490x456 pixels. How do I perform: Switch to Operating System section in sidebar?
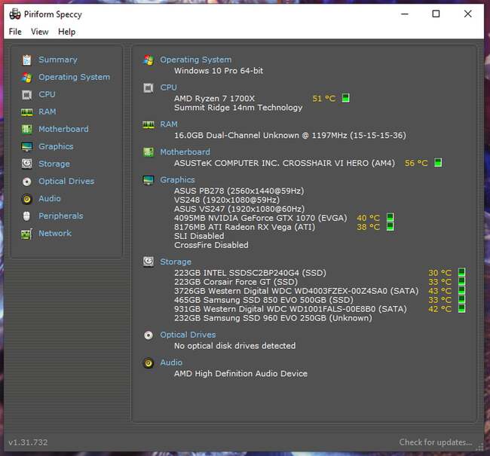[75, 77]
